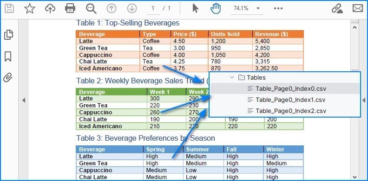Click the scrollbar down arrow
368x181 pixels.
point(355,177)
